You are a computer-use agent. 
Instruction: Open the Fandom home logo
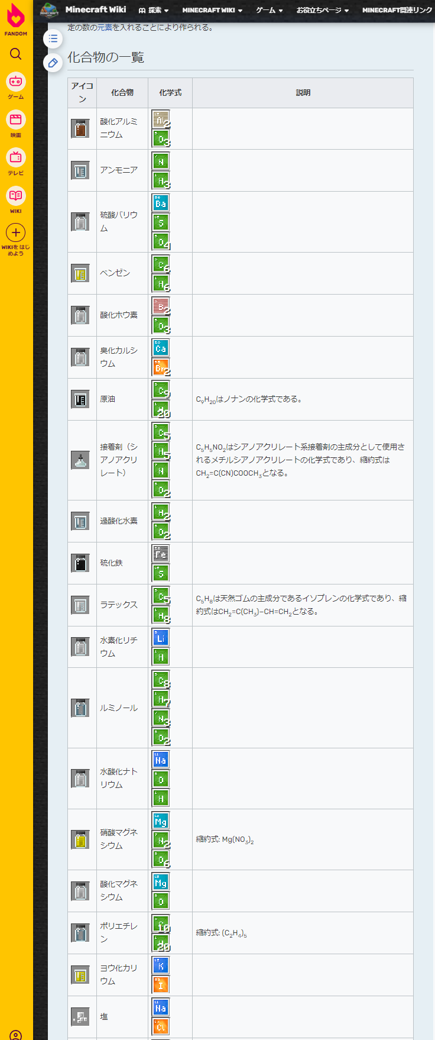pyautogui.click(x=16, y=20)
